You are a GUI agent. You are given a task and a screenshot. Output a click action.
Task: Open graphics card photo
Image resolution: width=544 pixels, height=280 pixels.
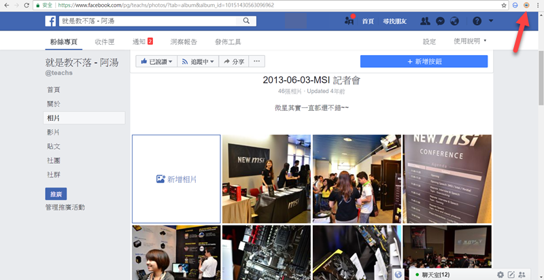[357, 253]
